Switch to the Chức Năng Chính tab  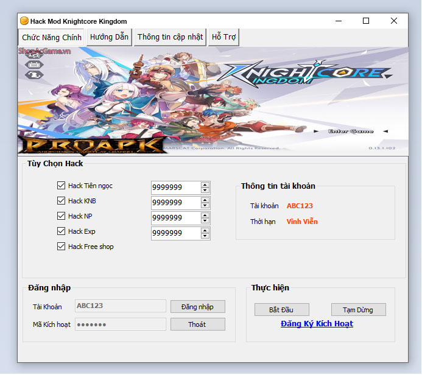[51, 37]
